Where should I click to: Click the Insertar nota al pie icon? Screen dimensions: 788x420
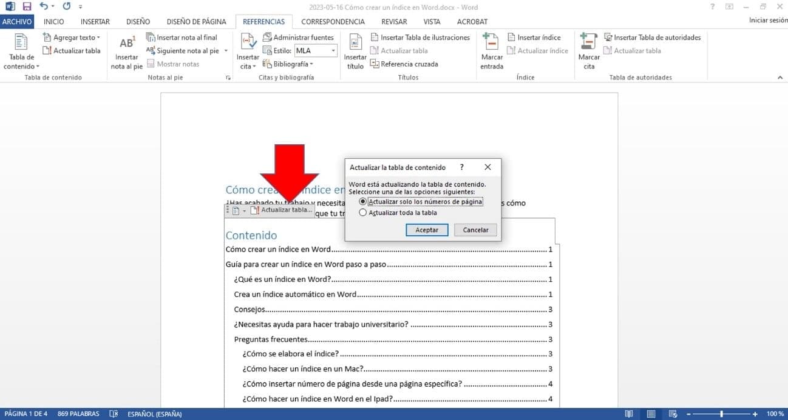pyautogui.click(x=126, y=44)
